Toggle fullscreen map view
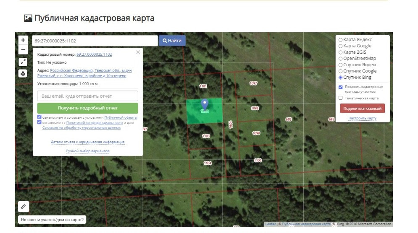This screenshot has height=233, width=418. click(23, 62)
